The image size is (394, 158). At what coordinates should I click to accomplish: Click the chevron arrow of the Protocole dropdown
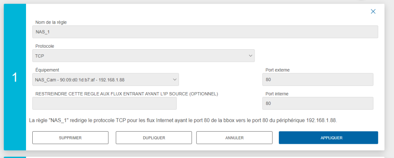point(251,56)
